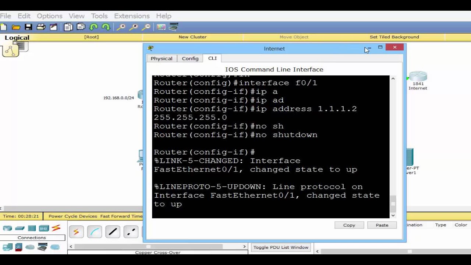Reset zoom with the magnifier R icon
The height and width of the screenshot is (265, 471).
133,27
